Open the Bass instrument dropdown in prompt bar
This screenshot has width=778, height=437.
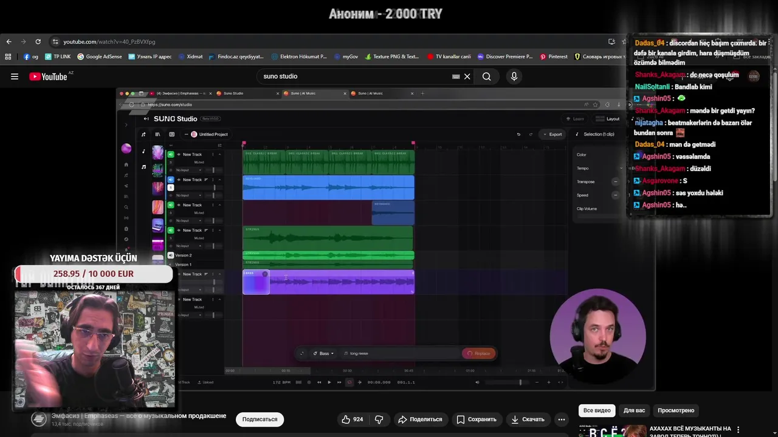click(323, 353)
